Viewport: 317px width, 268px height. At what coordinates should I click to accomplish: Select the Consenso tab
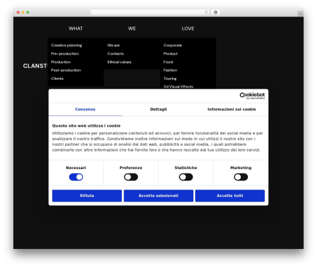85,110
